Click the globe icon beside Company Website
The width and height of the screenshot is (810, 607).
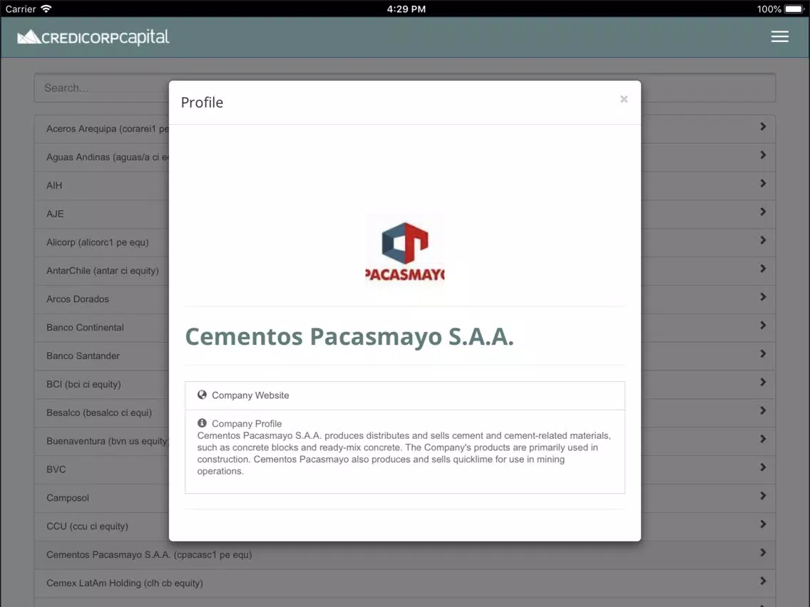coord(202,395)
